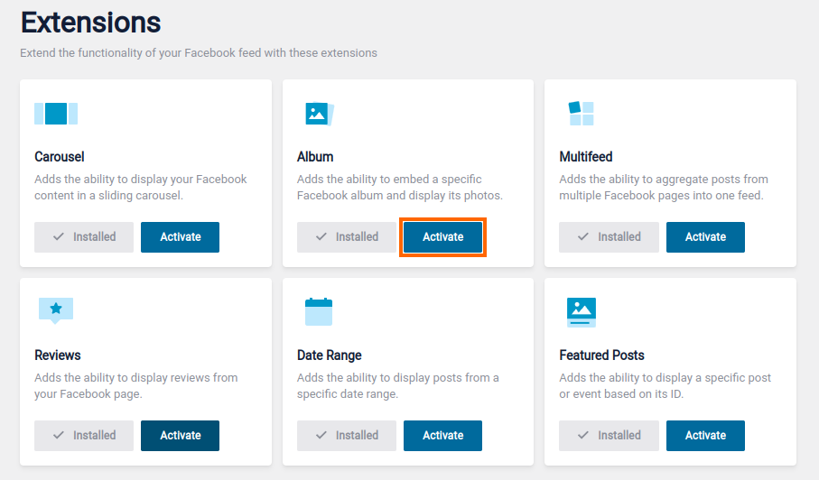Activate the Featured Posts extension
Viewport: 819px width, 480px height.
click(705, 436)
